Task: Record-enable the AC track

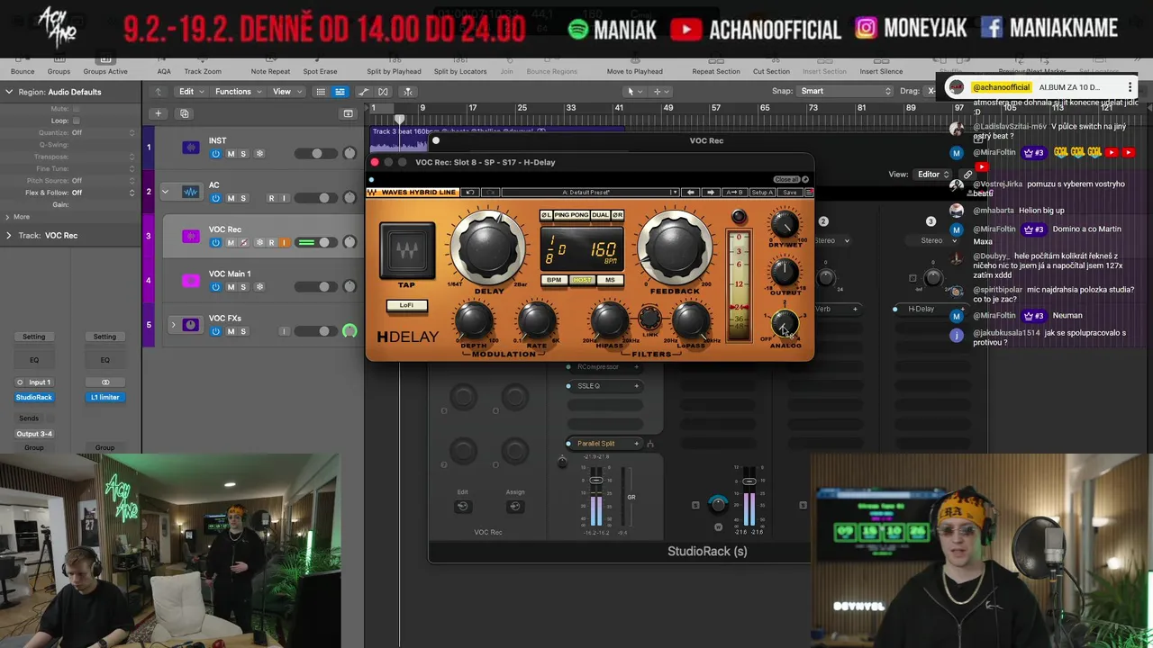Action: 271,198
